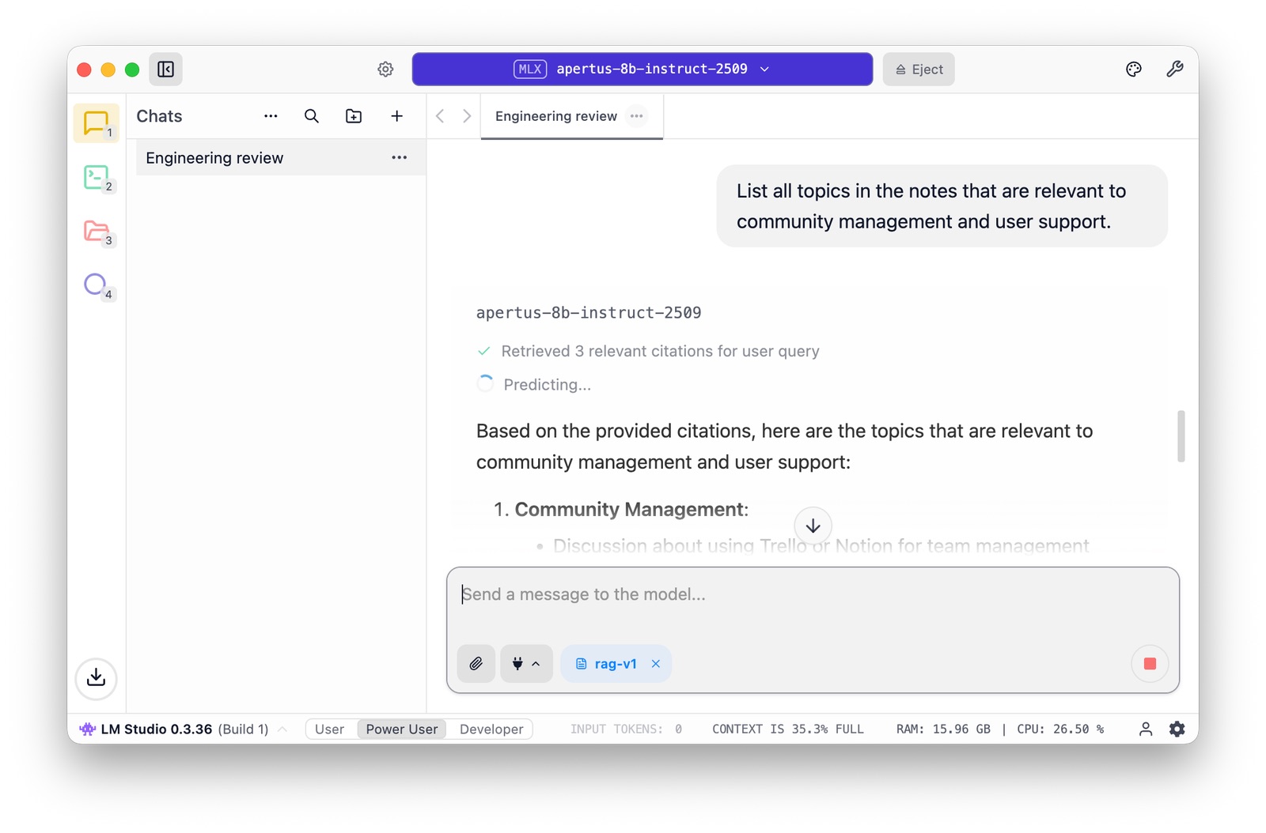The height and width of the screenshot is (833, 1266).
Task: Switch to Developer mode
Action: 491,729
